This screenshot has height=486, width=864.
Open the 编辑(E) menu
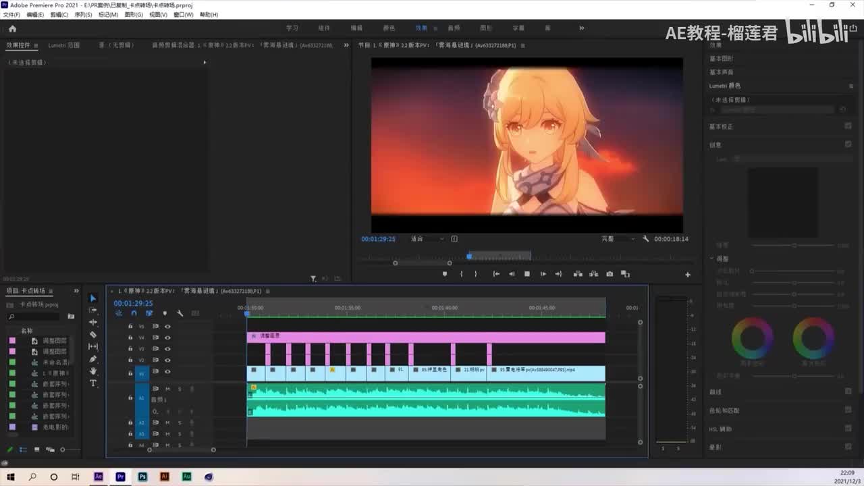(35, 14)
